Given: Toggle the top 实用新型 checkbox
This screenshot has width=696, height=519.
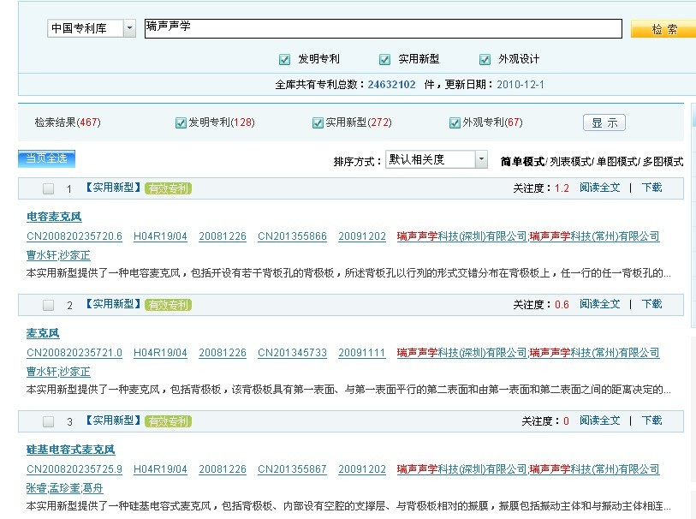Looking at the screenshot, I should tap(384, 59).
